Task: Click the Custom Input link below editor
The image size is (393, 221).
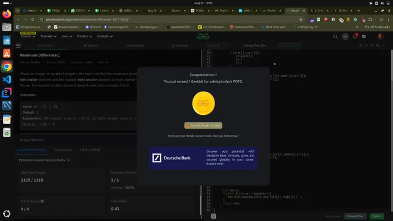Action: pyautogui.click(x=333, y=216)
